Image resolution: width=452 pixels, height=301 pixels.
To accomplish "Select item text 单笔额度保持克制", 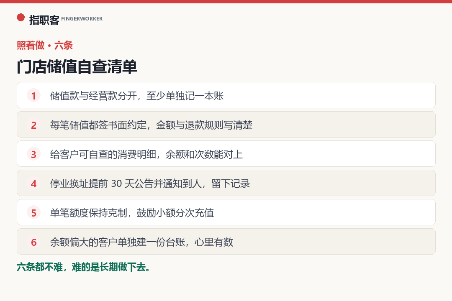I will pyautogui.click(x=88, y=212).
